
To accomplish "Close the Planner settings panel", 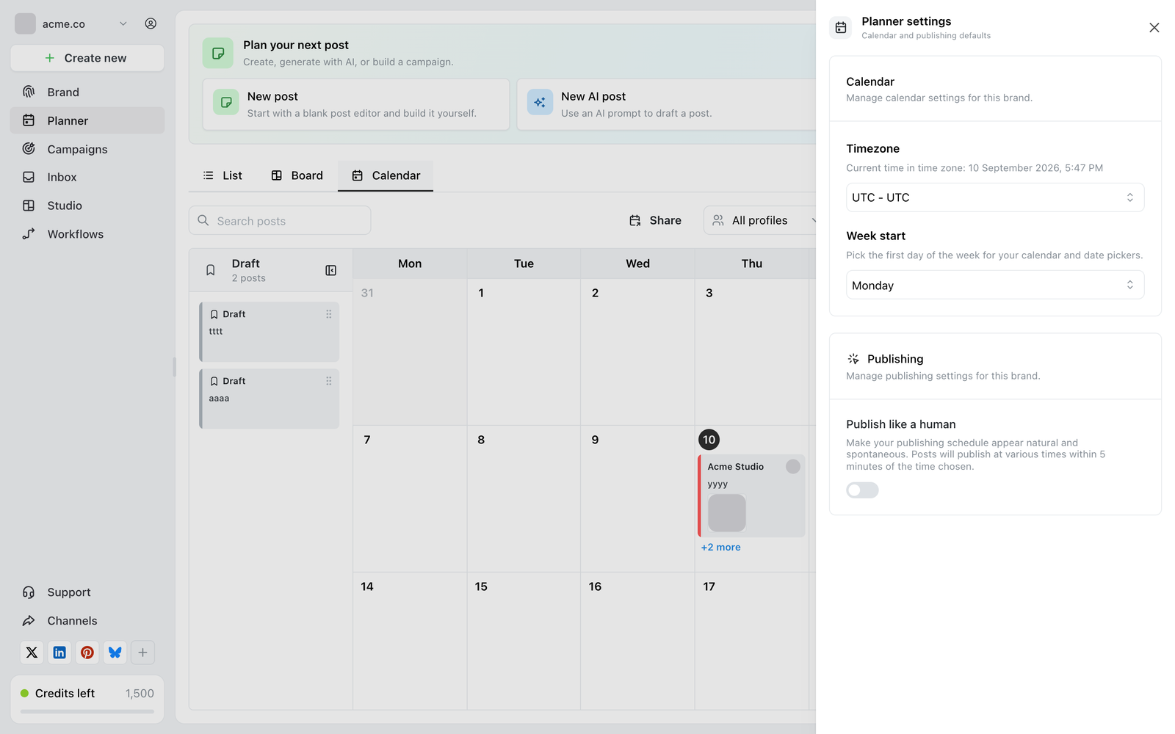I will (x=1154, y=27).
